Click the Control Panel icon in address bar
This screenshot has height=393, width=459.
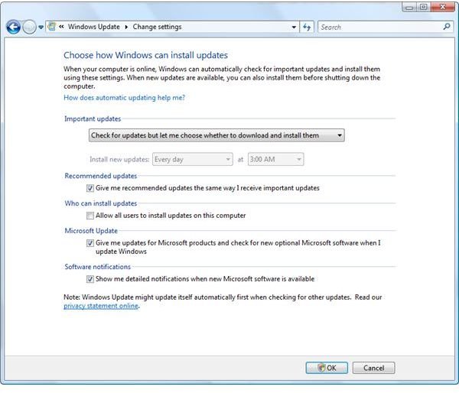pos(52,27)
